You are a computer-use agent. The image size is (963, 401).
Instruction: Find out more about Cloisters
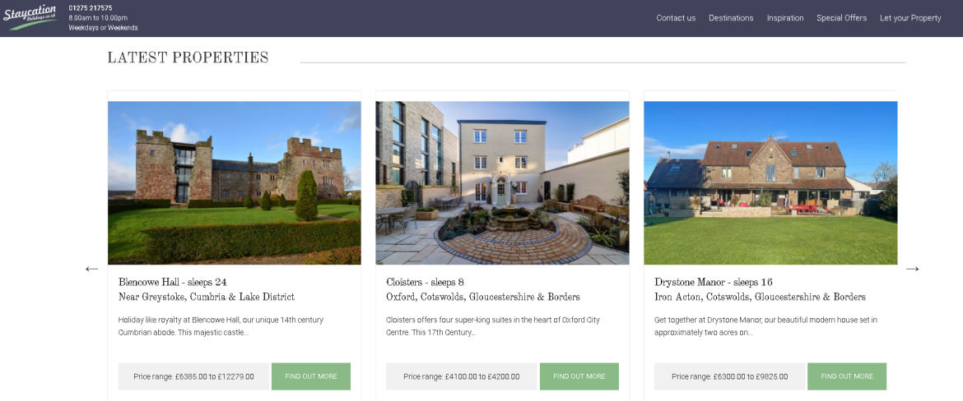tap(579, 376)
